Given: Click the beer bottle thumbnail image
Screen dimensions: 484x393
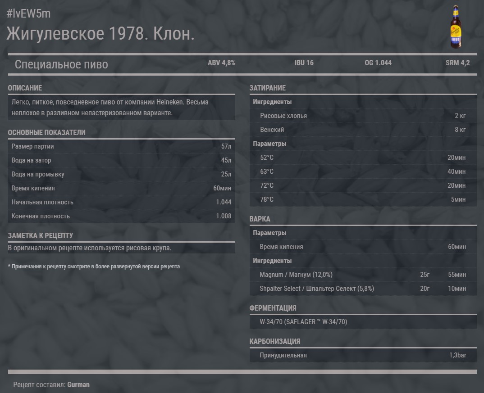Looking at the screenshot, I should (456, 27).
